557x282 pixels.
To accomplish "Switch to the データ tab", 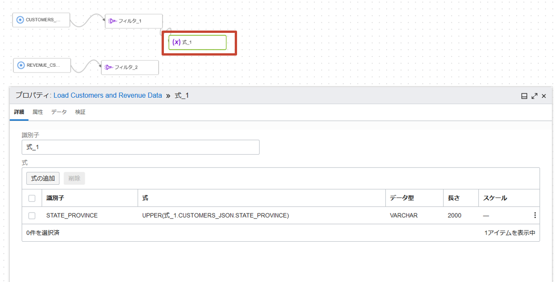I will click(x=59, y=112).
